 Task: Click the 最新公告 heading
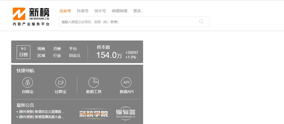(25, 105)
